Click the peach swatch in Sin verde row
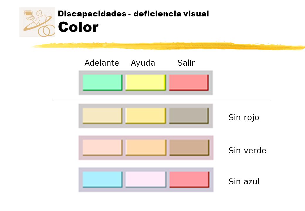Screen dimensions: 305x211 point(146,147)
